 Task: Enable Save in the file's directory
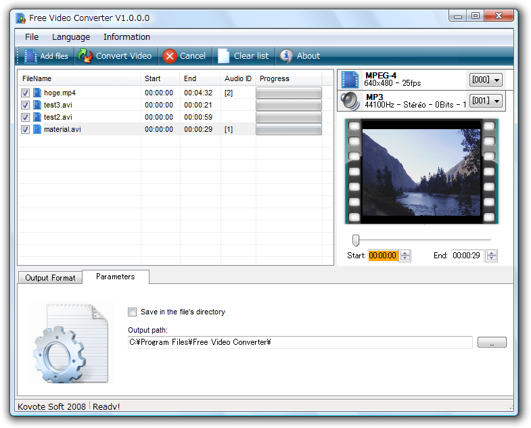point(132,312)
